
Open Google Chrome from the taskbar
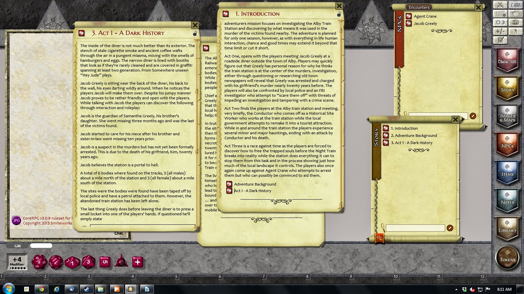tap(42, 289)
